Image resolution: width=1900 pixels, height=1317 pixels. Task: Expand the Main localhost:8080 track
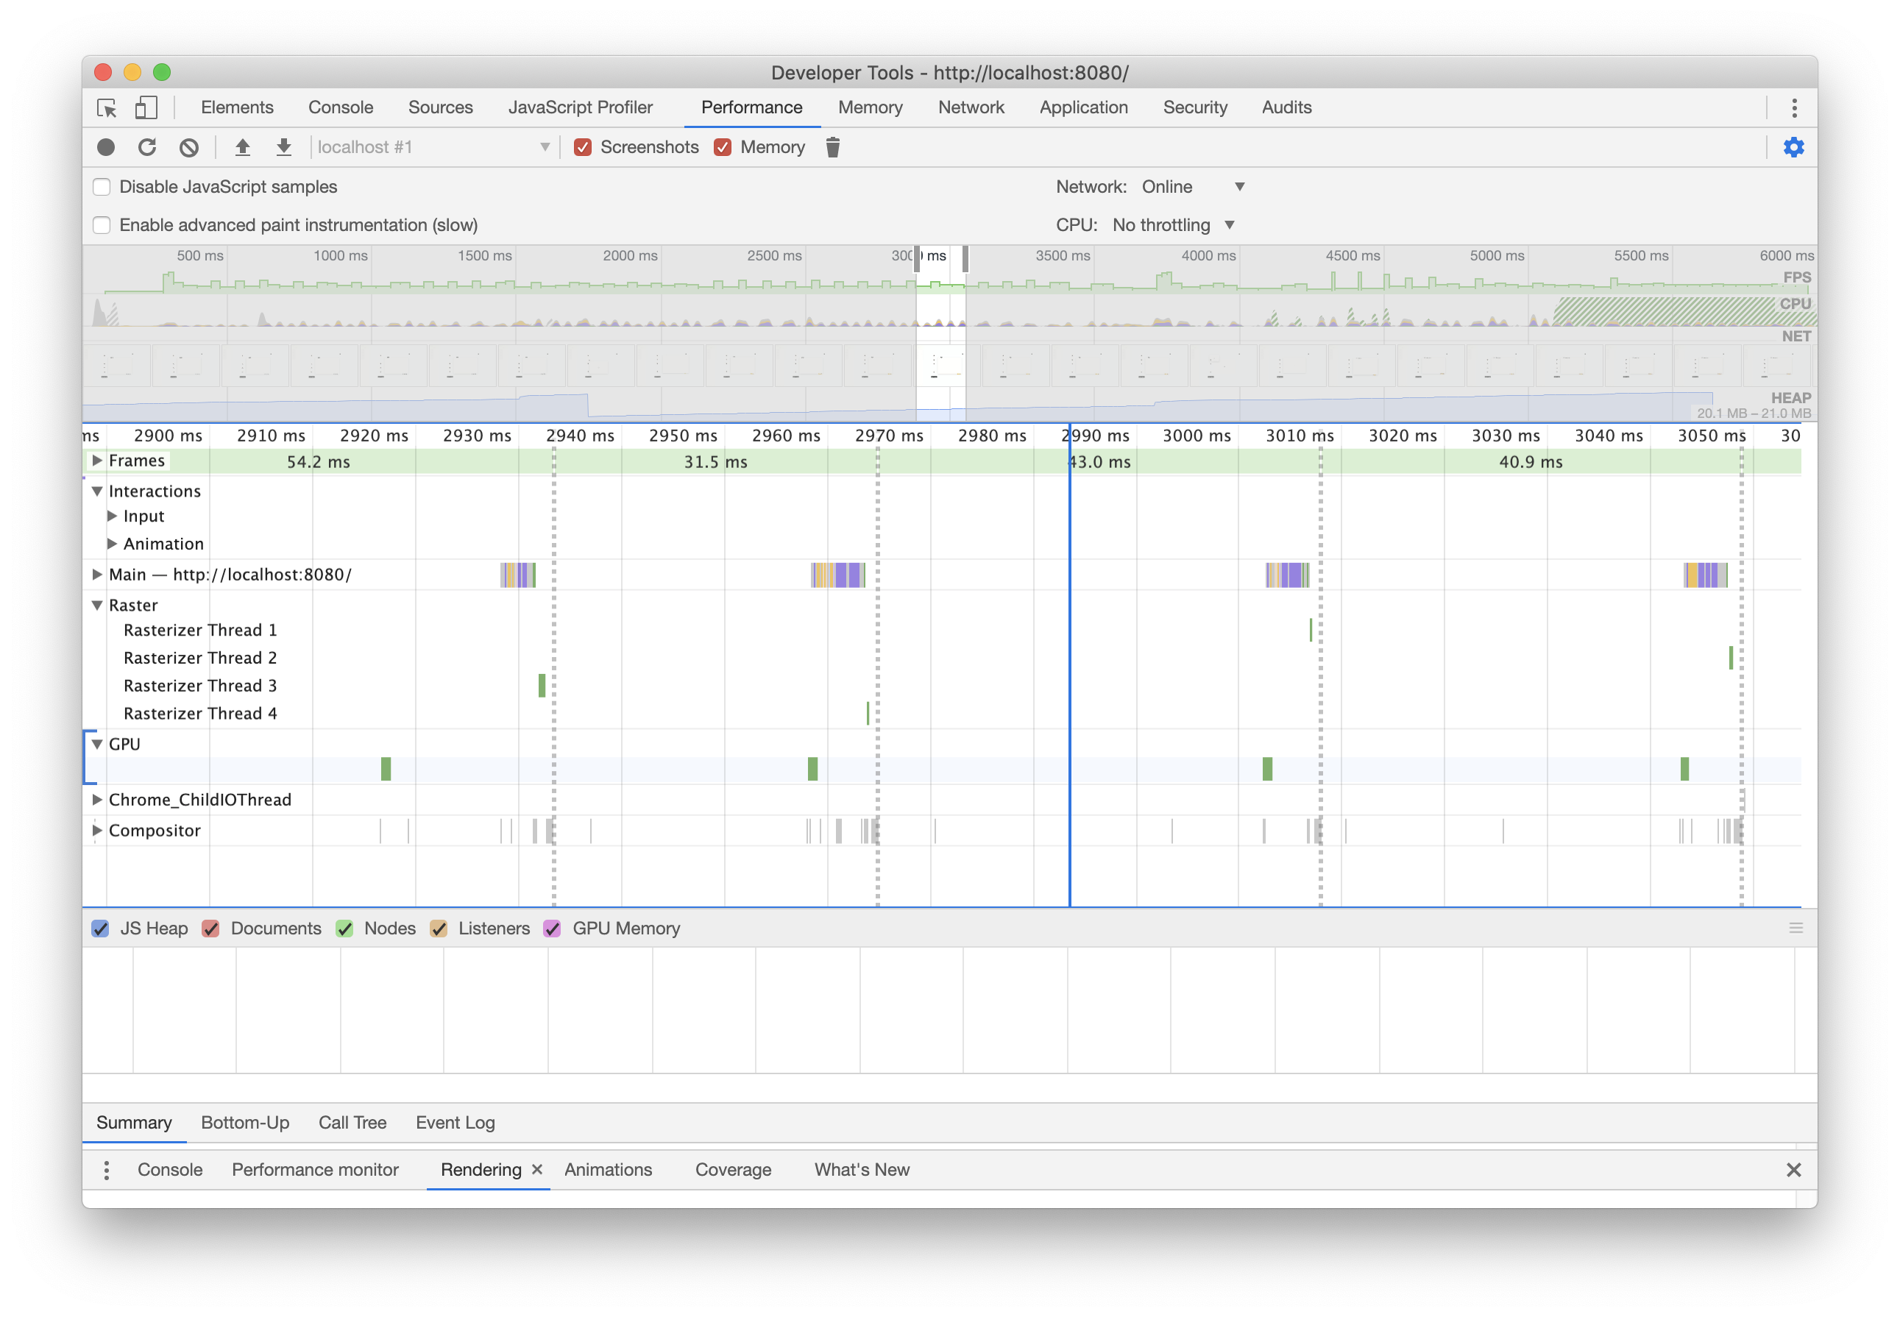[x=97, y=573]
